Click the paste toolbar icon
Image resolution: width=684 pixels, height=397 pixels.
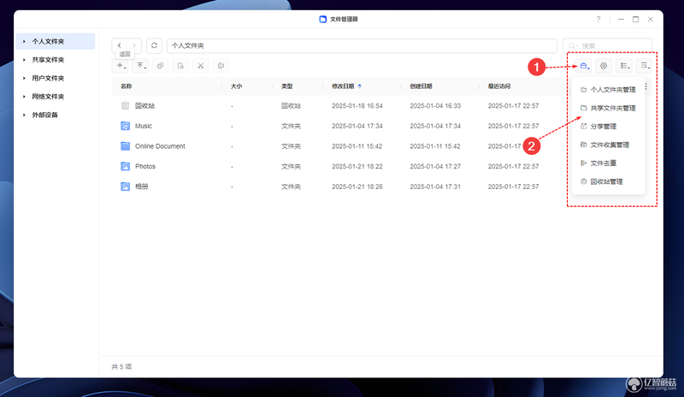tap(180, 66)
